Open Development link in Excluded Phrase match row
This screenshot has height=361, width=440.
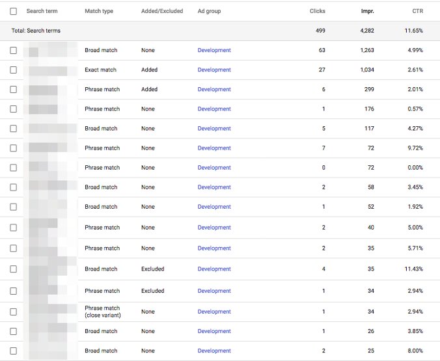(214, 291)
